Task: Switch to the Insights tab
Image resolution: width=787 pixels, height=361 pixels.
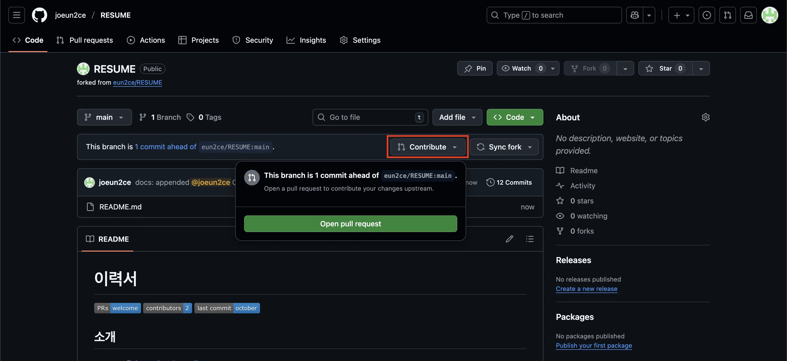Action: coord(306,40)
